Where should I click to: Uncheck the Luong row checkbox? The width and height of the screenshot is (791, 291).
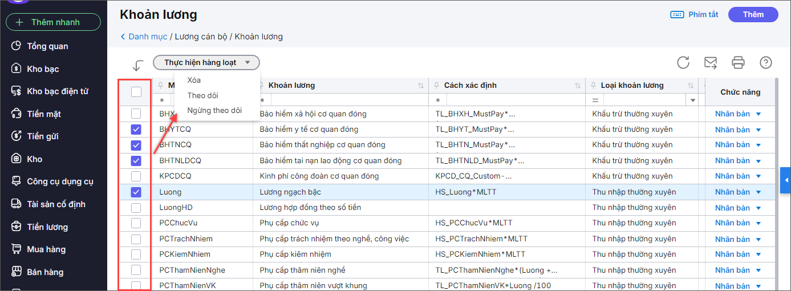[136, 192]
